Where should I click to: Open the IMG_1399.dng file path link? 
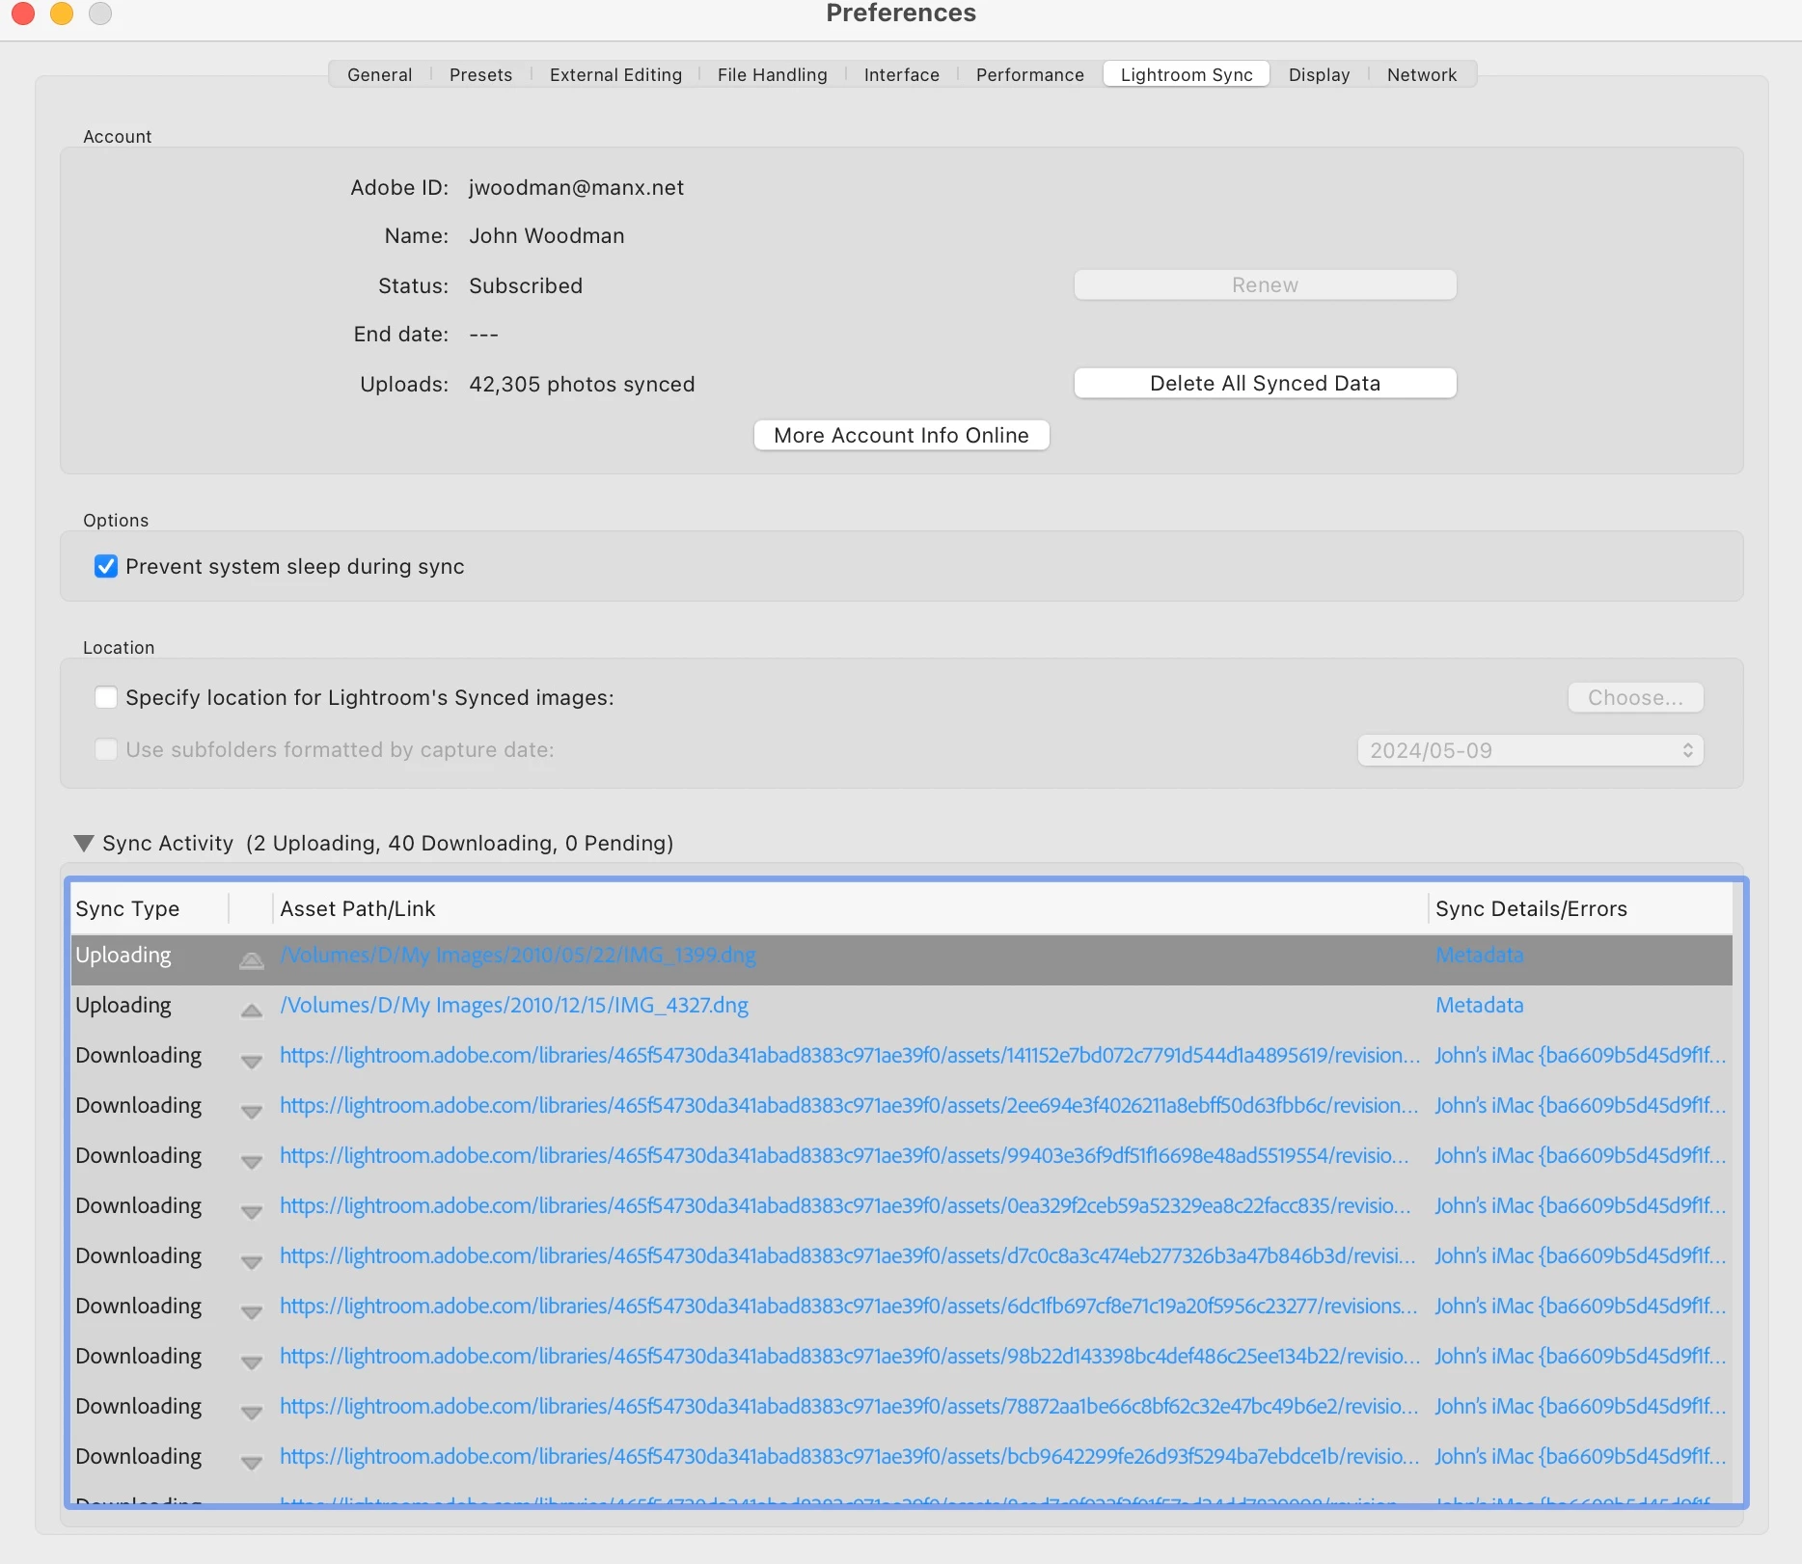(x=518, y=956)
